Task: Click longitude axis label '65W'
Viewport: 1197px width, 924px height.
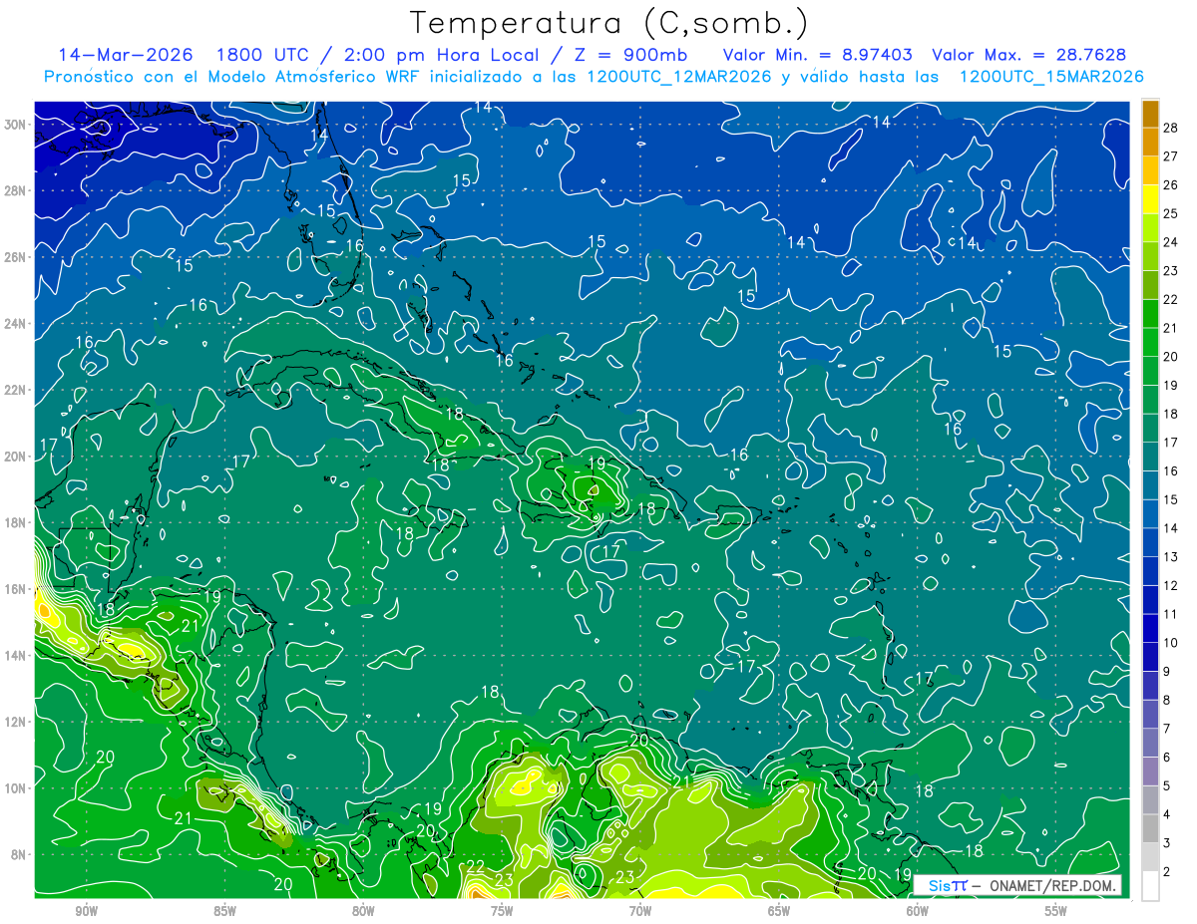Action: [779, 911]
